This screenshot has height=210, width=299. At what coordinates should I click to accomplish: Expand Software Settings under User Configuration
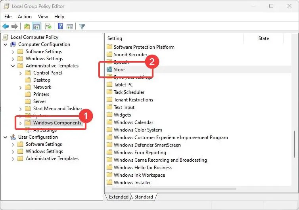pyautogui.click(x=13, y=145)
